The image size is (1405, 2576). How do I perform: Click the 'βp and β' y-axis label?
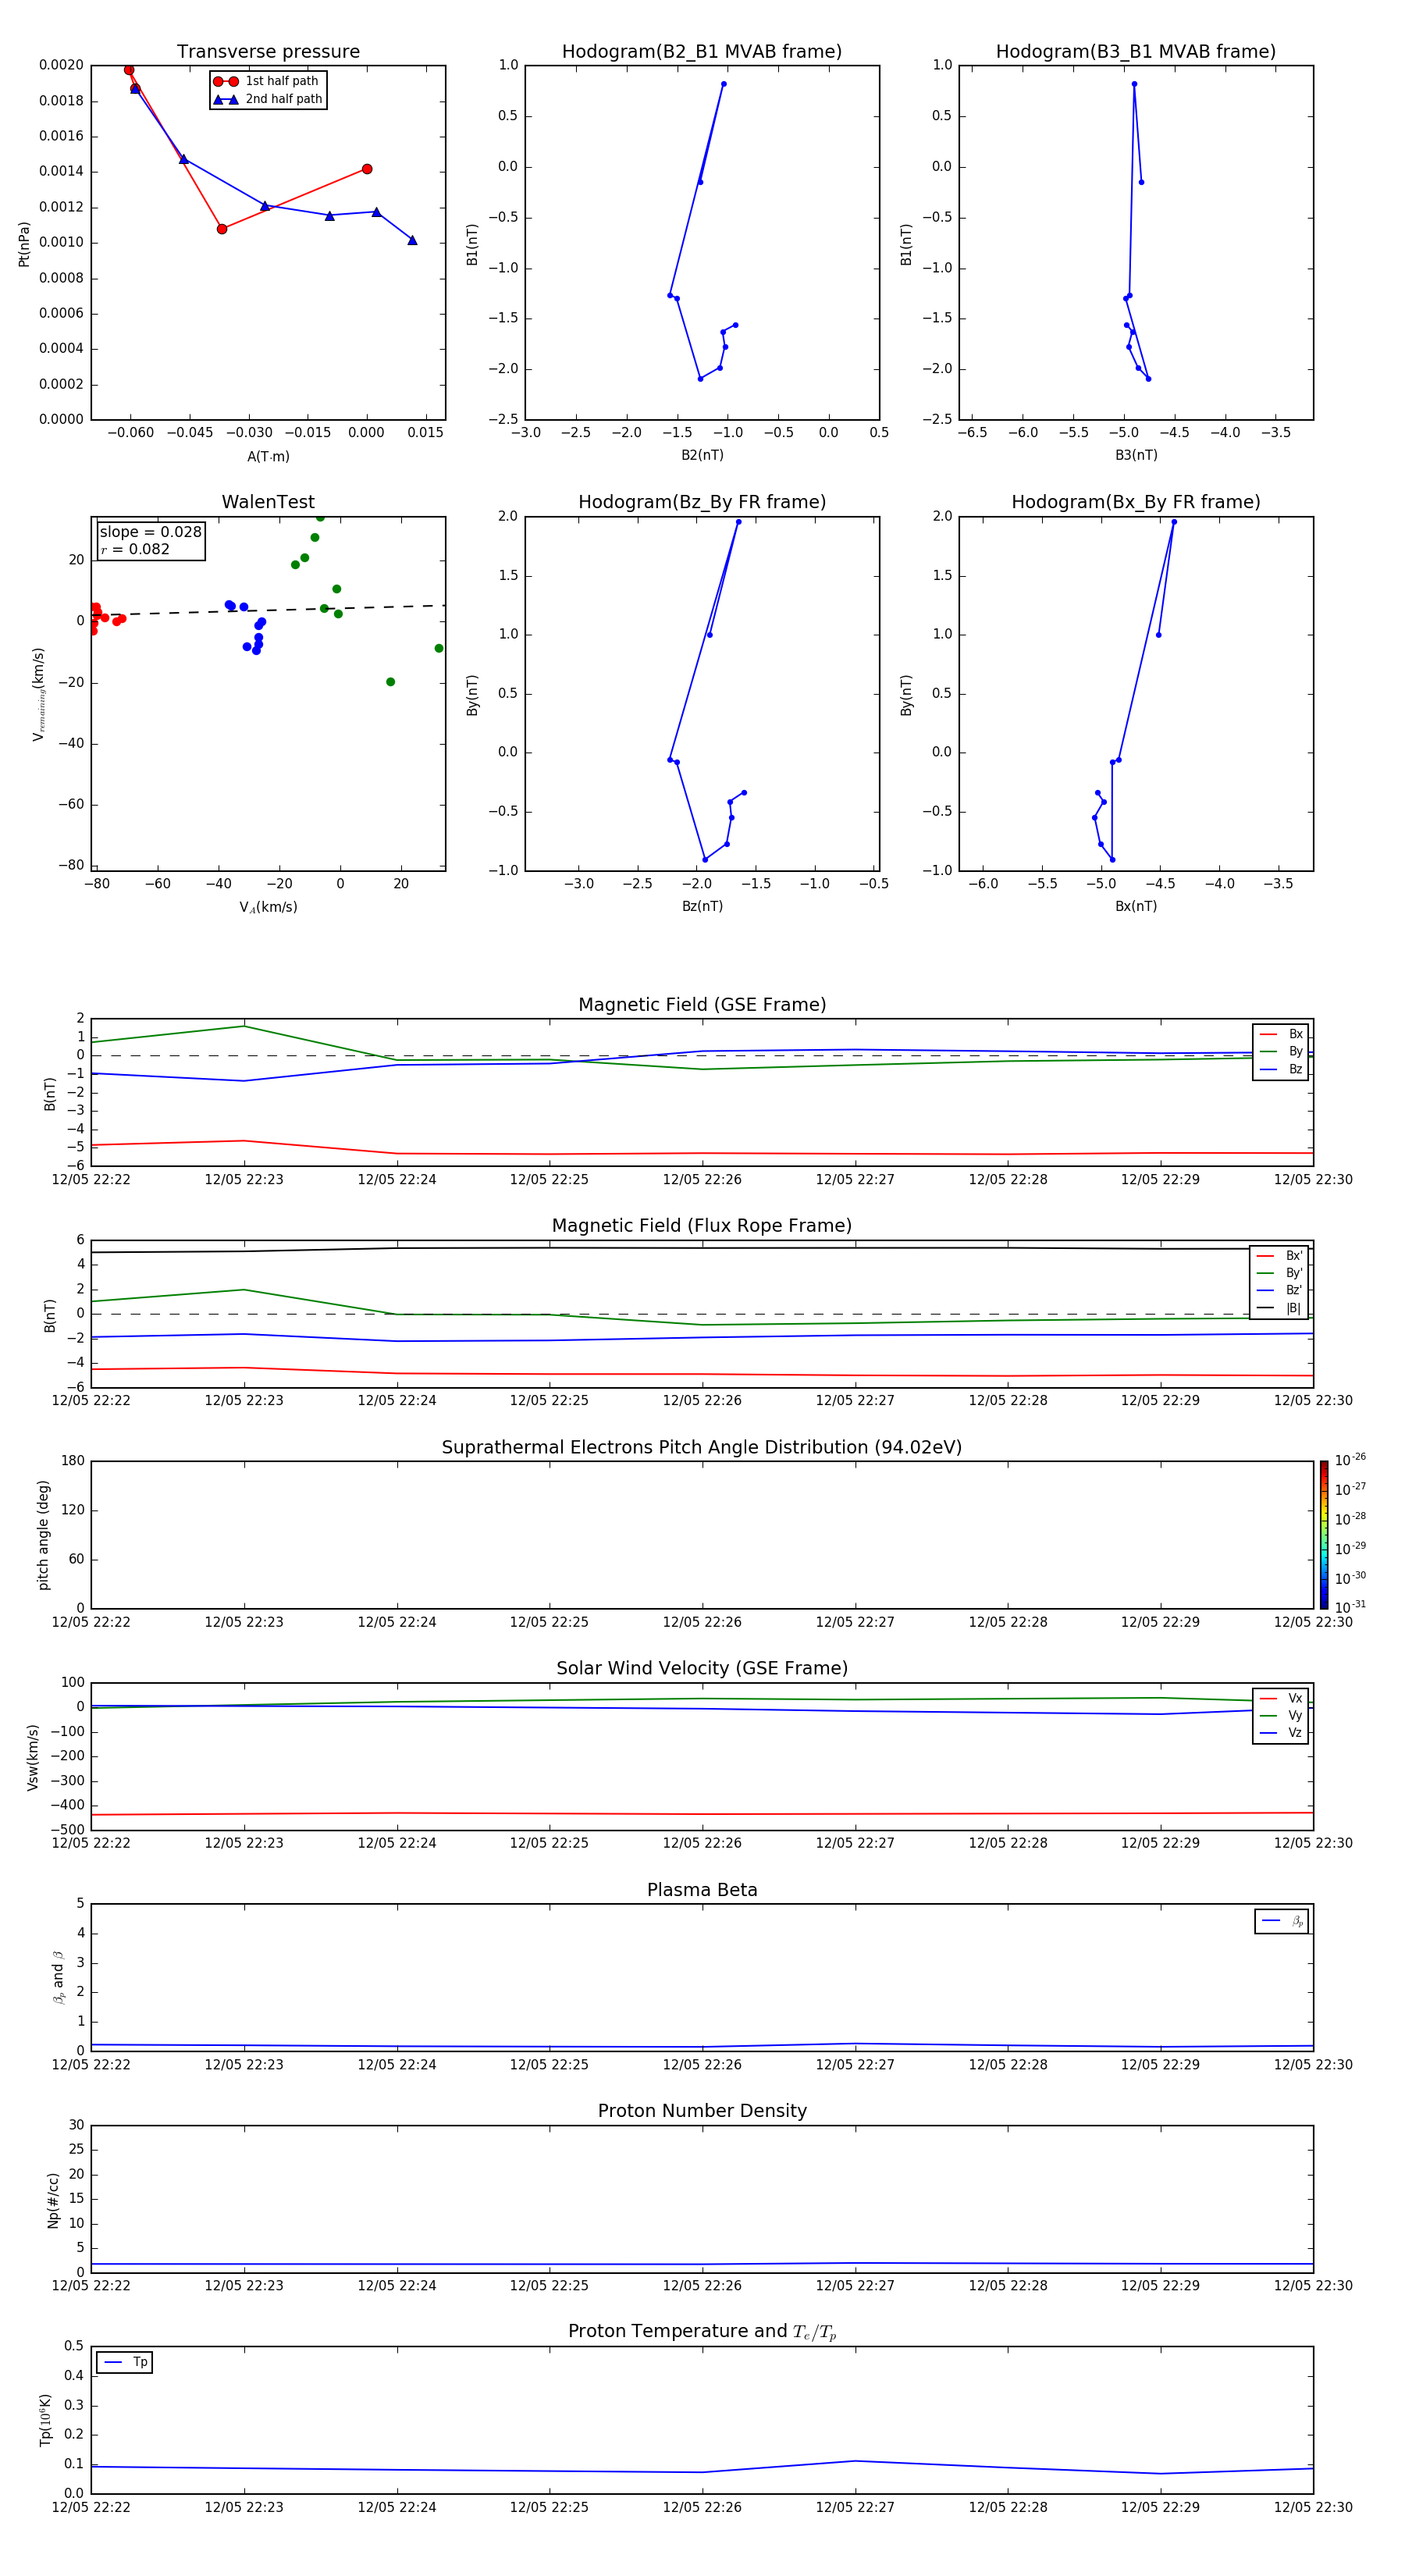[x=58, y=1978]
